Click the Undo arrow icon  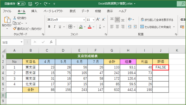(x=37, y=4)
